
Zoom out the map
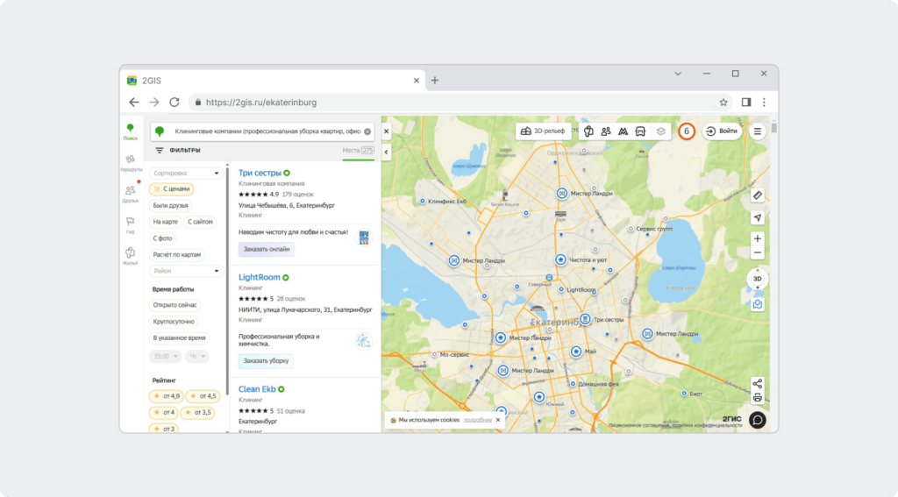click(757, 252)
